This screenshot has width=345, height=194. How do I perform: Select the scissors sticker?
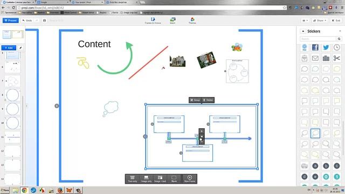click(336, 58)
